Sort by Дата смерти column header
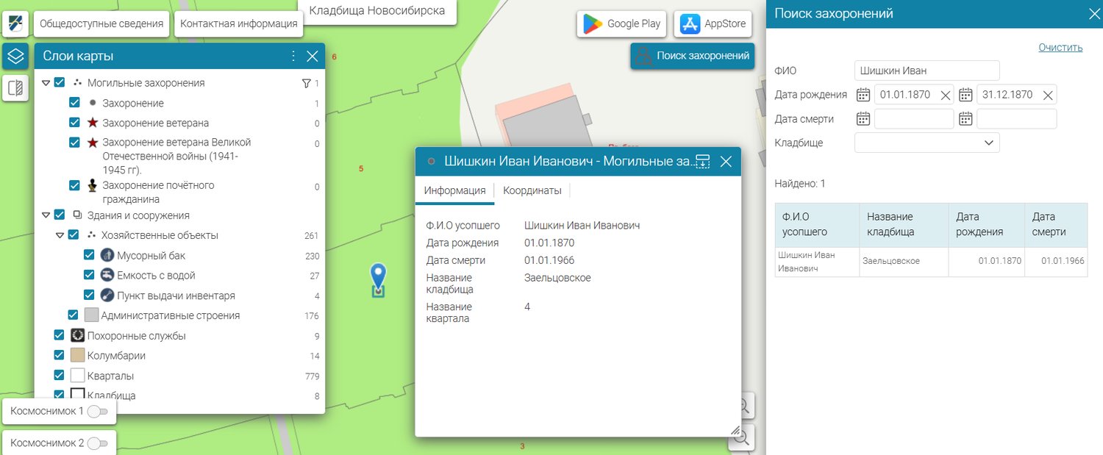1103x455 pixels. pyautogui.click(x=1056, y=224)
